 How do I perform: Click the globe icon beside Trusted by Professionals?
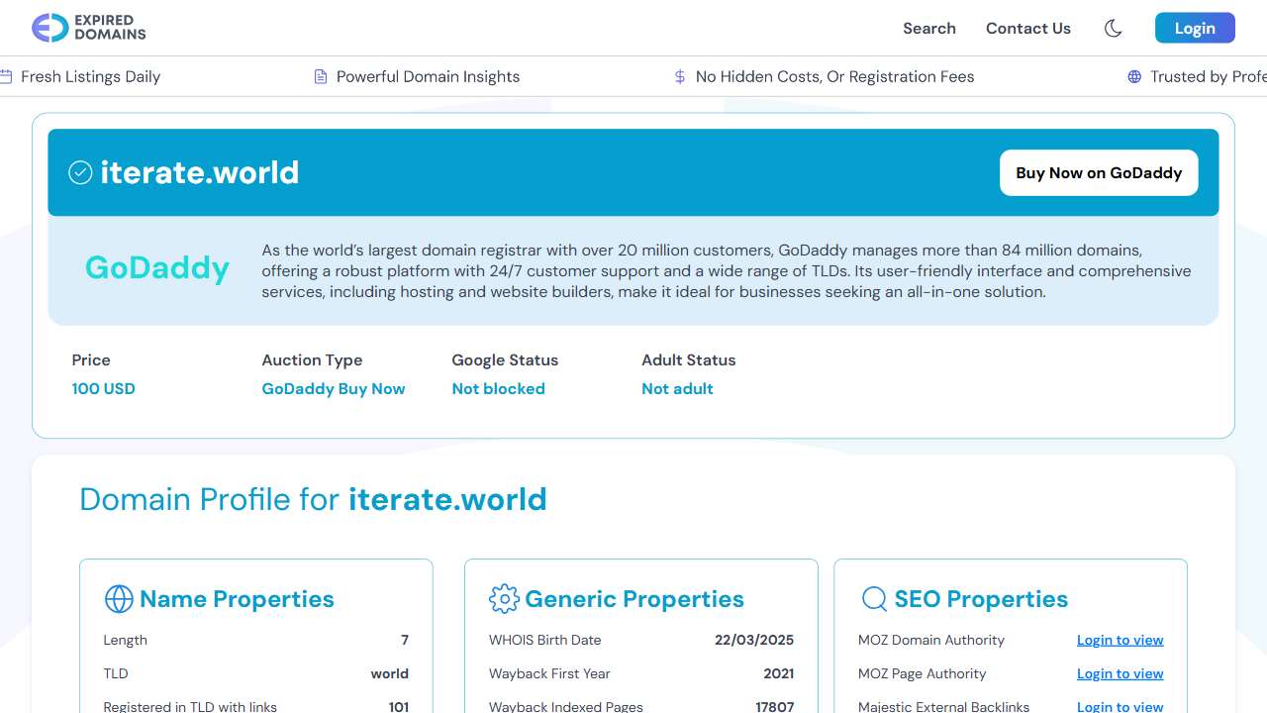click(x=1132, y=76)
